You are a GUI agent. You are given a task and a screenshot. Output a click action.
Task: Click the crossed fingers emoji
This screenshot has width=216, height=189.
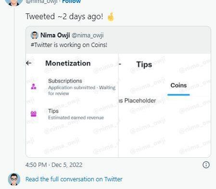pyautogui.click(x=111, y=17)
